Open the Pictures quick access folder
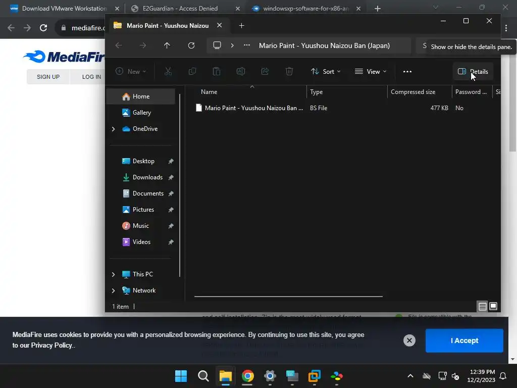The image size is (517, 388). tap(141, 210)
